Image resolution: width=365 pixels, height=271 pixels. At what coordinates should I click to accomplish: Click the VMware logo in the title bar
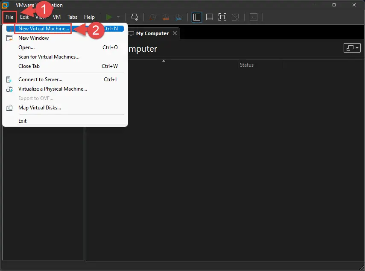(5, 5)
